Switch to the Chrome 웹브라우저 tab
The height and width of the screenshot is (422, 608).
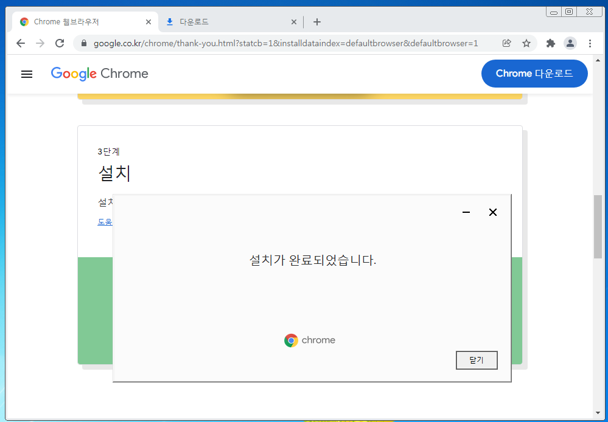(85, 22)
